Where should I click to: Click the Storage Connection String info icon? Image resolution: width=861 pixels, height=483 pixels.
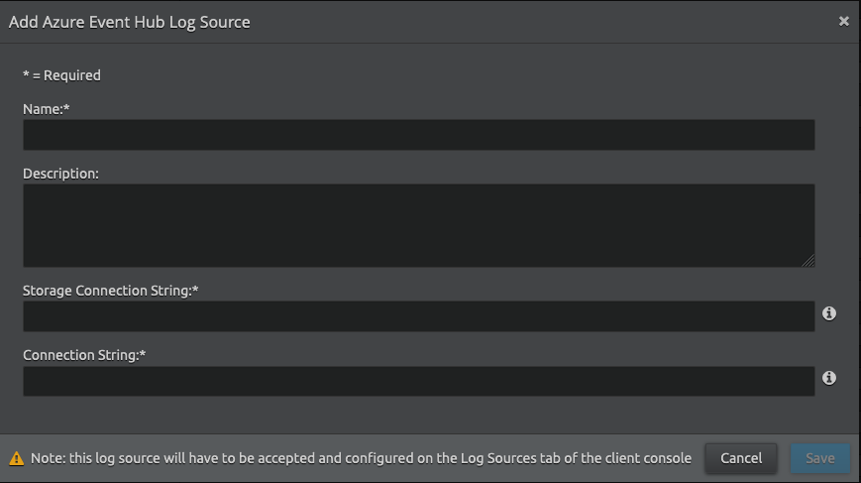point(829,313)
